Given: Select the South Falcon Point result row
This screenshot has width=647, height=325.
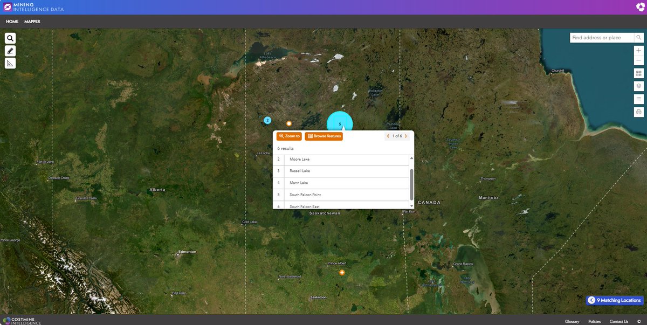Looking at the screenshot, I should coord(341,195).
